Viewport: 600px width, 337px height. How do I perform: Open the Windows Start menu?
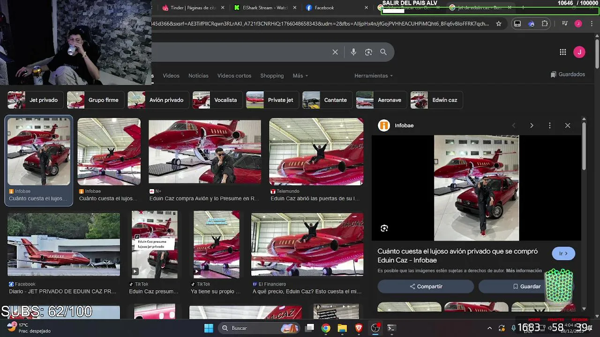(209, 328)
